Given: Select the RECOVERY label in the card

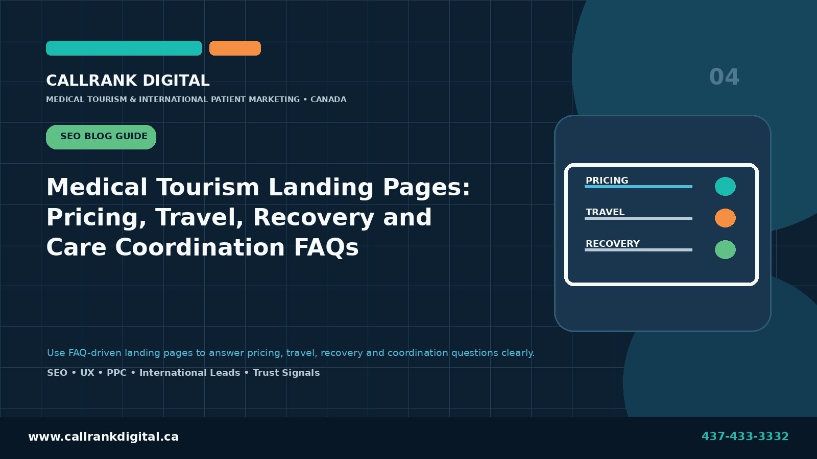Looking at the screenshot, I should pyautogui.click(x=612, y=244).
